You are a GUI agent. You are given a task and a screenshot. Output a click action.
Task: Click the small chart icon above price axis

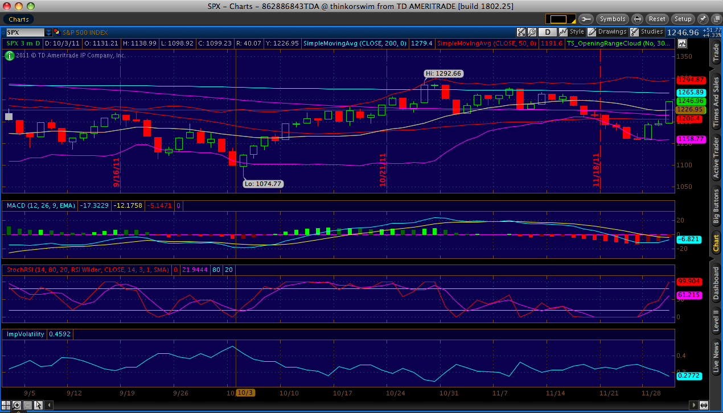point(682,43)
